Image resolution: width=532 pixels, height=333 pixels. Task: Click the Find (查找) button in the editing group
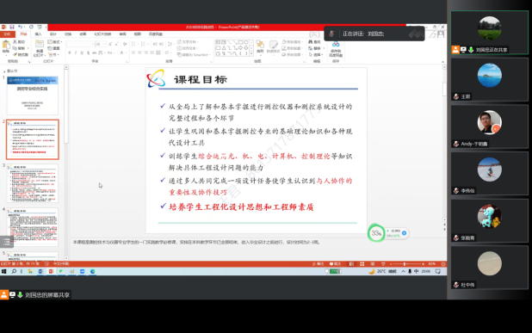tap(314, 41)
